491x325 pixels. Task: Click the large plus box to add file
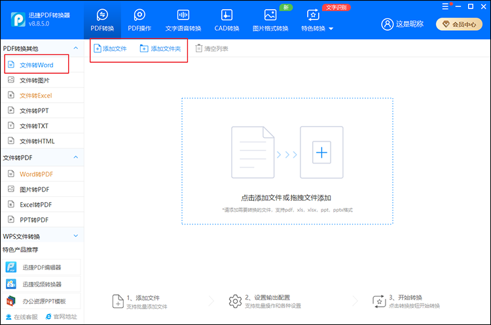(321, 152)
